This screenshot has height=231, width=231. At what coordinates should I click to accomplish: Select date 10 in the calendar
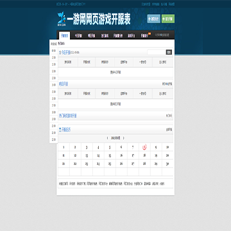tap(167, 147)
